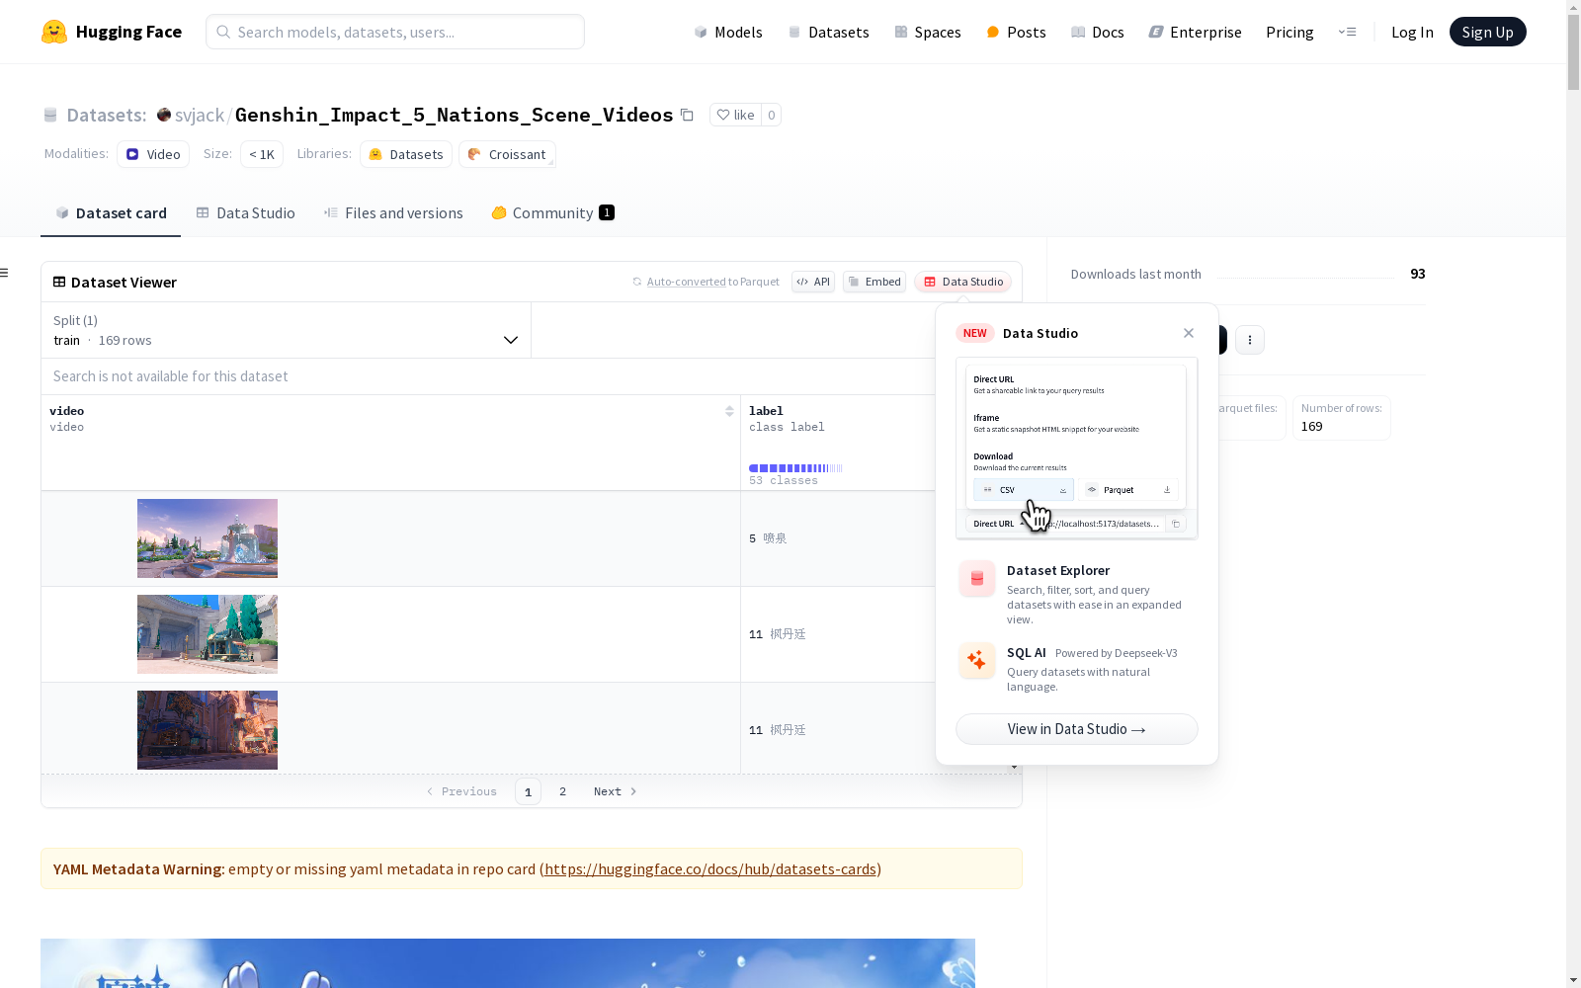This screenshot has height=988, width=1581.
Task: Click the left sidebar table-of-contents icon
Action: [x=5, y=273]
